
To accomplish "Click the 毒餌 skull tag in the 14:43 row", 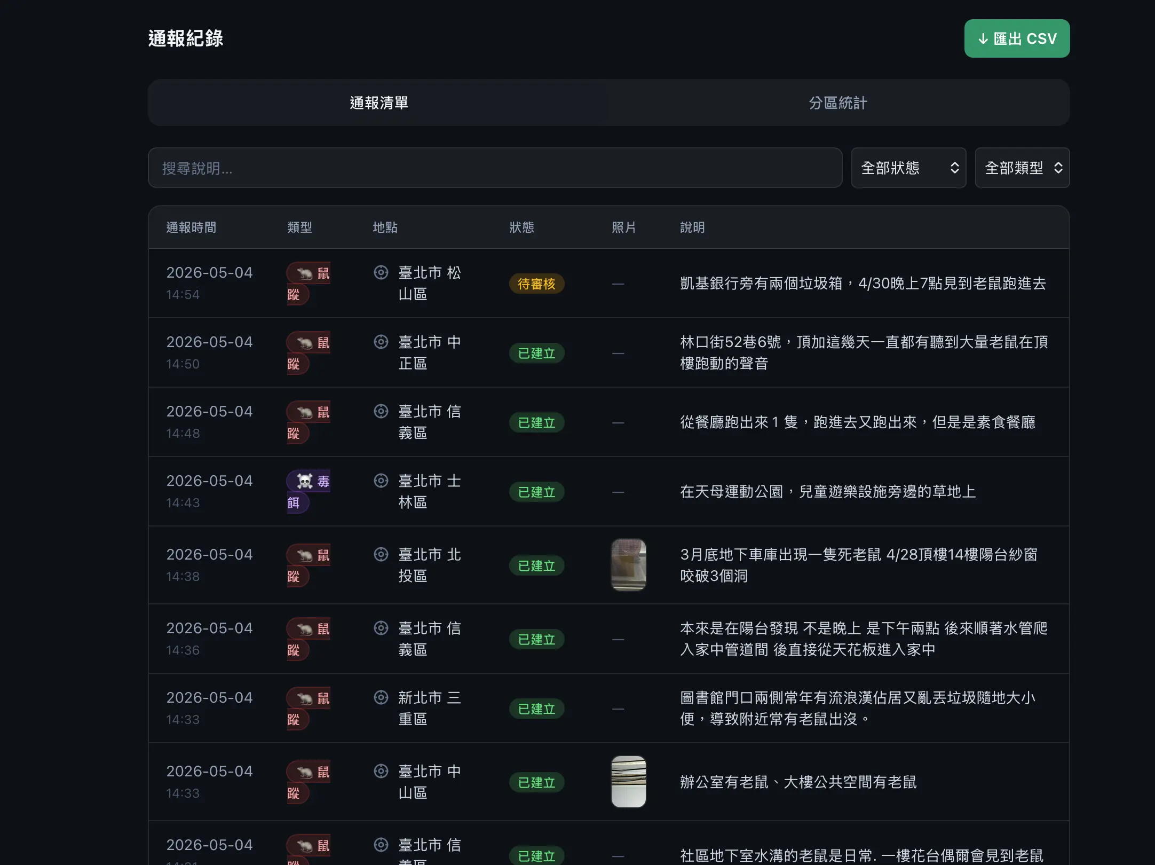I will pos(308,492).
